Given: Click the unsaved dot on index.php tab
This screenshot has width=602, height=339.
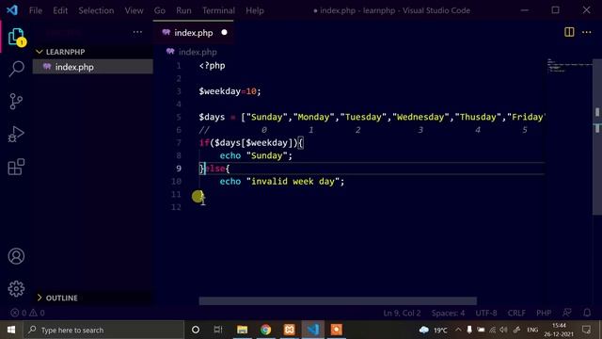Looking at the screenshot, I should pos(224,33).
